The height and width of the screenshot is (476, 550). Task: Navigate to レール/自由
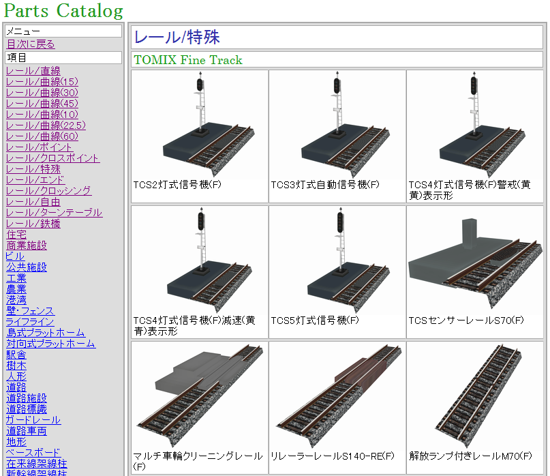click(x=33, y=202)
